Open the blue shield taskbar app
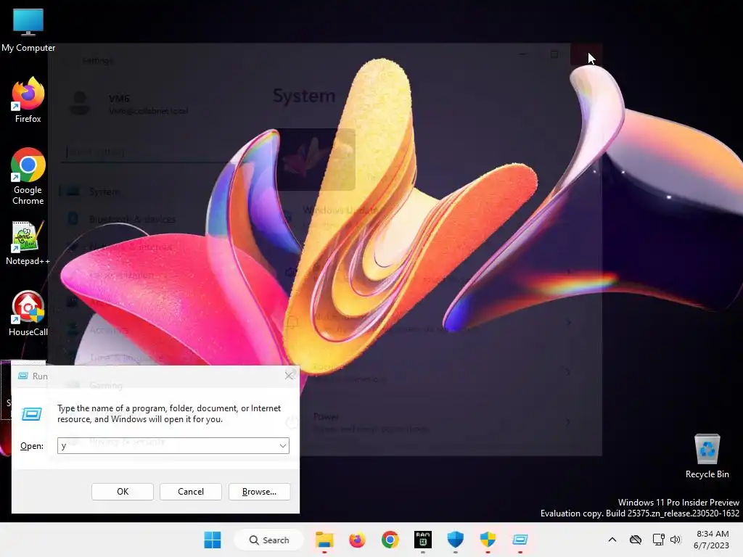743x557 pixels. pyautogui.click(x=456, y=540)
